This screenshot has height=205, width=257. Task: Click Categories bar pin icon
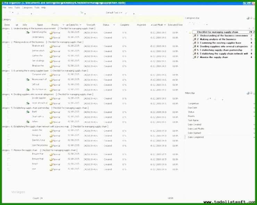[251, 18]
